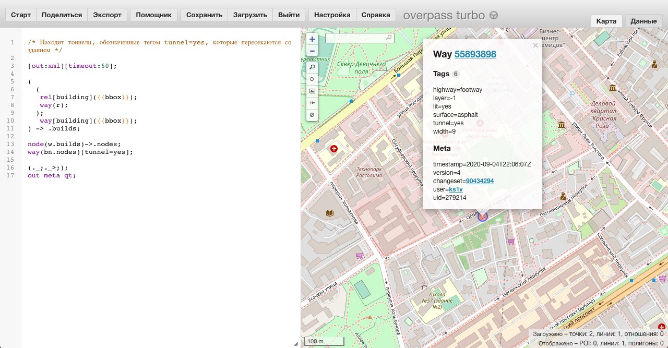The width and height of the screenshot is (668, 348).
Task: Click the Старт button
Action: (x=21, y=15)
